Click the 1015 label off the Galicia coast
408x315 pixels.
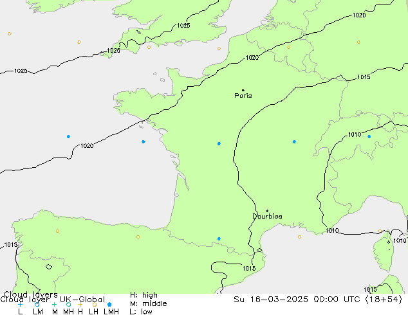point(11,245)
